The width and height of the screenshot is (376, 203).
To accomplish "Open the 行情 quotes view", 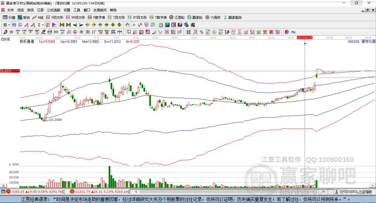I will click(x=9, y=18).
